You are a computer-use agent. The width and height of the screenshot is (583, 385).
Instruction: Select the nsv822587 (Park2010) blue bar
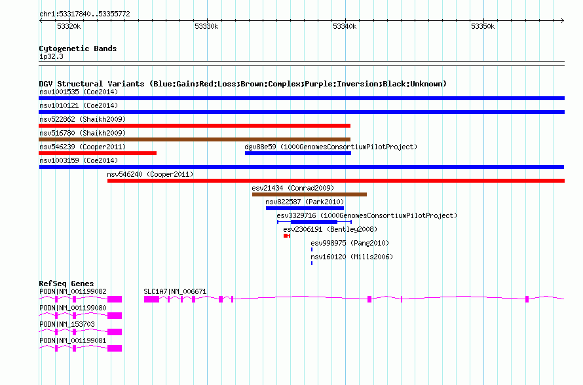(x=305, y=208)
